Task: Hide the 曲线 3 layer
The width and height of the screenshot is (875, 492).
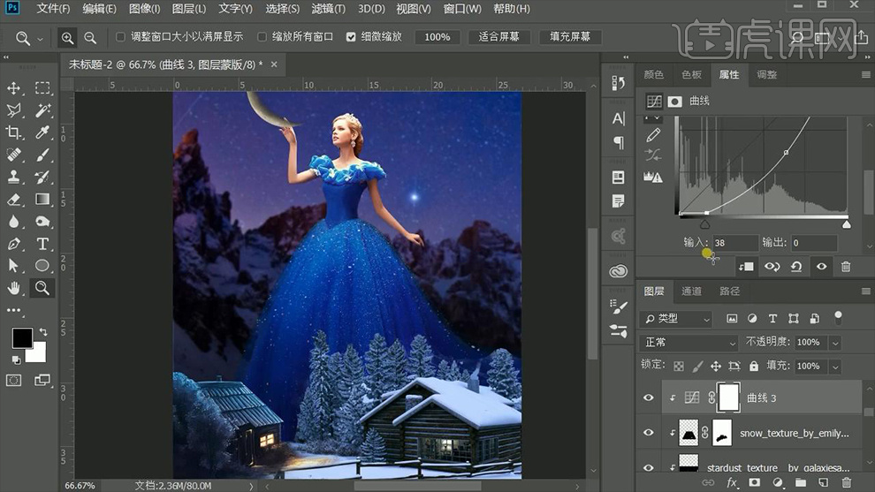Action: click(x=648, y=398)
